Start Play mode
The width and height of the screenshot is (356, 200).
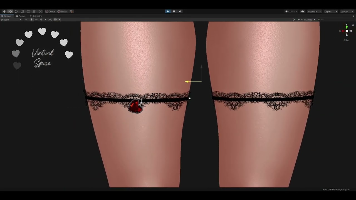[168, 11]
